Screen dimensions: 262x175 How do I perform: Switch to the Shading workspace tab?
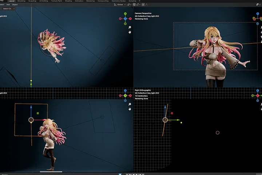point(68,1)
